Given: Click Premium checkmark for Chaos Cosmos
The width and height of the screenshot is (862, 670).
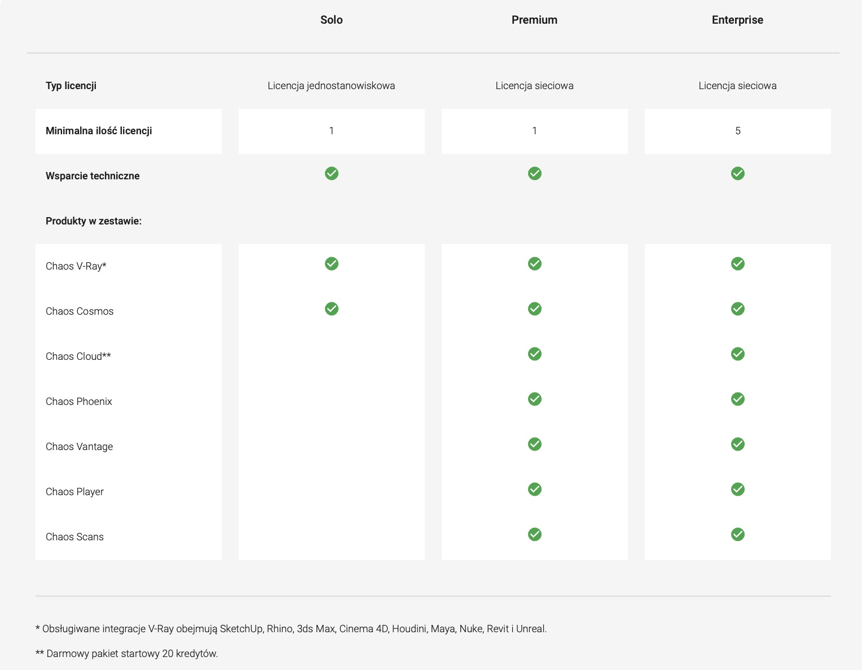Looking at the screenshot, I should pyautogui.click(x=535, y=309).
